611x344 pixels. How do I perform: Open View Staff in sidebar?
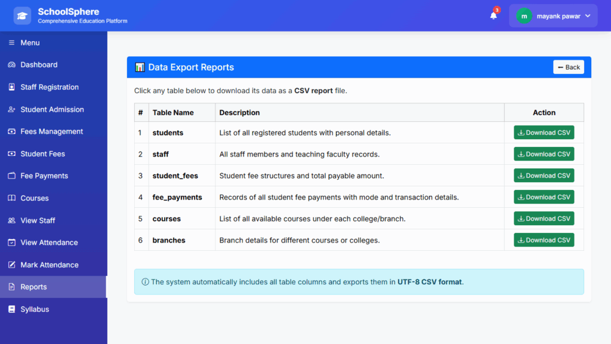38,220
